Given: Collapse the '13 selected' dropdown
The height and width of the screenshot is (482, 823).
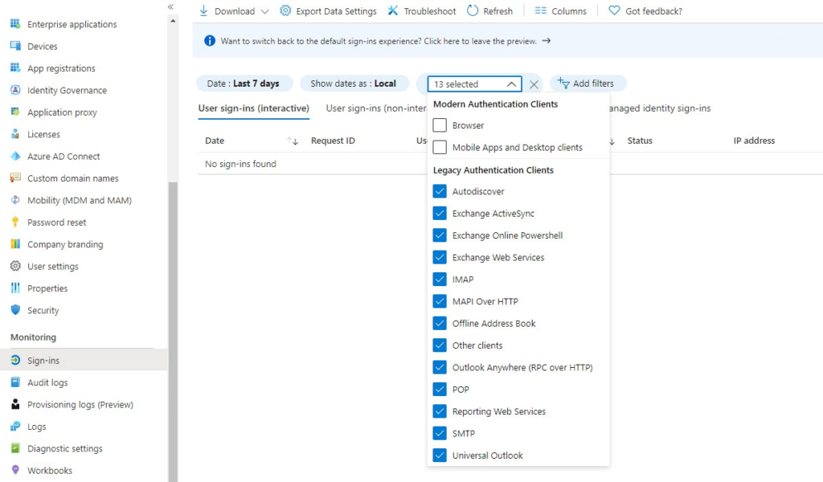Looking at the screenshot, I should tap(511, 84).
